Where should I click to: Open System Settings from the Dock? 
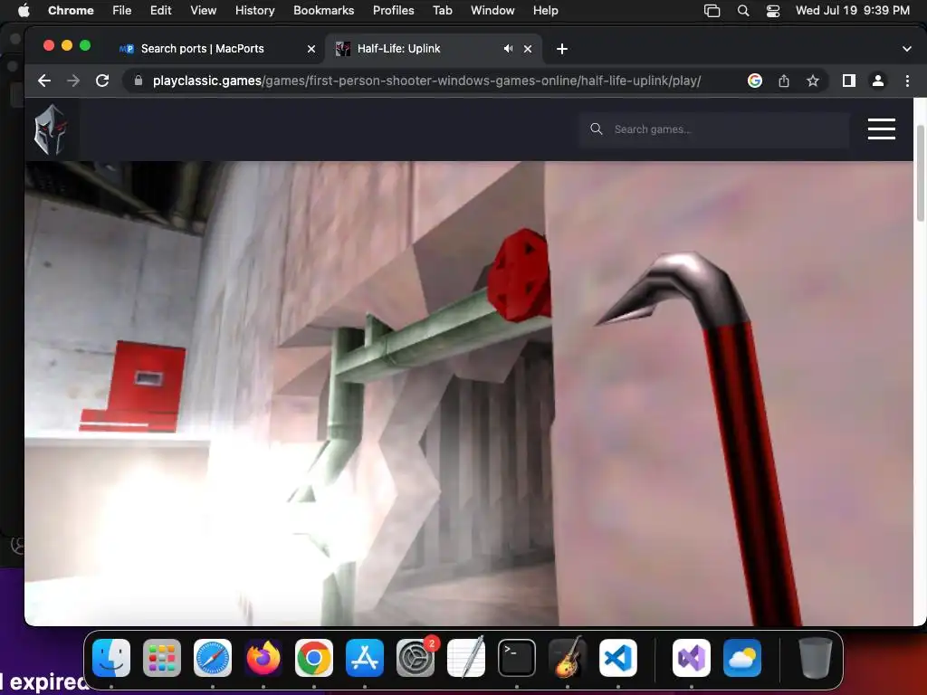(416, 657)
